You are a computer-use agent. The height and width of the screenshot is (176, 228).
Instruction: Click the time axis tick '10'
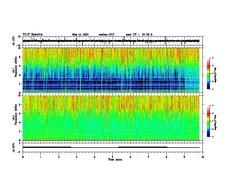(202, 157)
